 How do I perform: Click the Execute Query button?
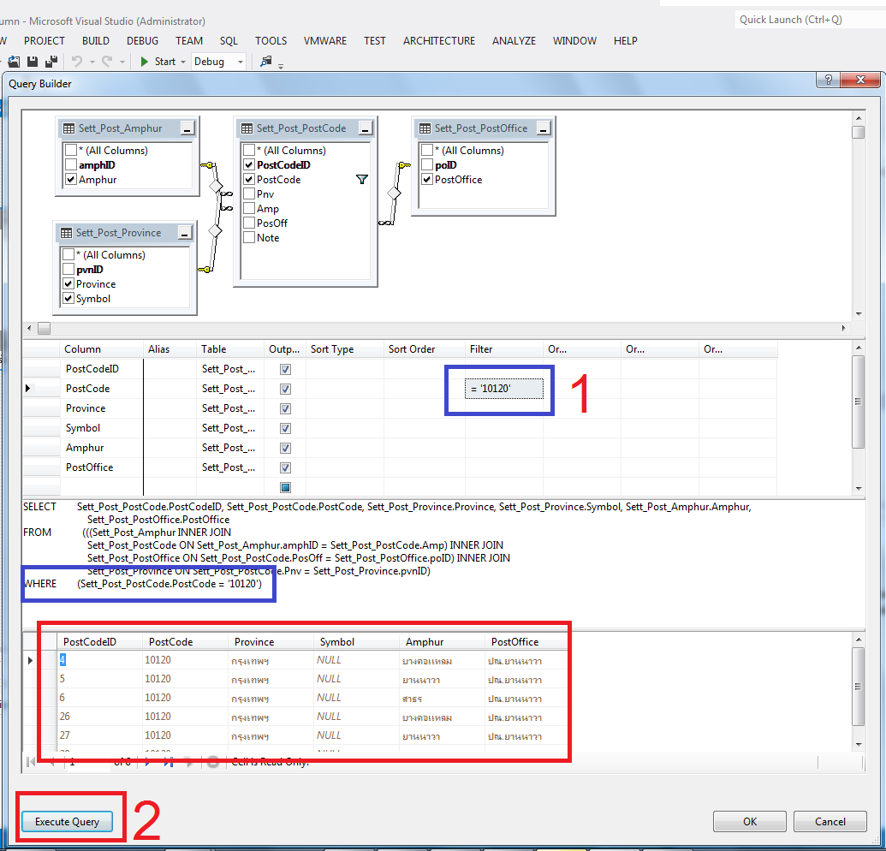[67, 822]
